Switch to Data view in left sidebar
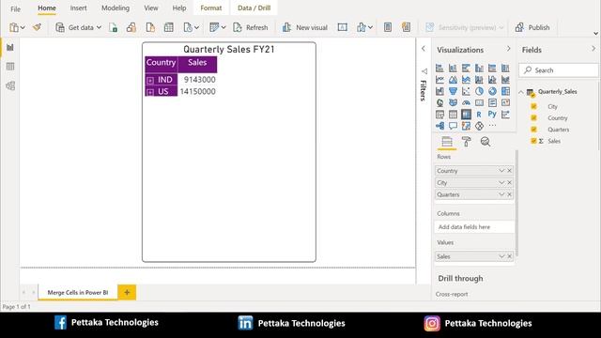This screenshot has width=601, height=338. point(10,67)
